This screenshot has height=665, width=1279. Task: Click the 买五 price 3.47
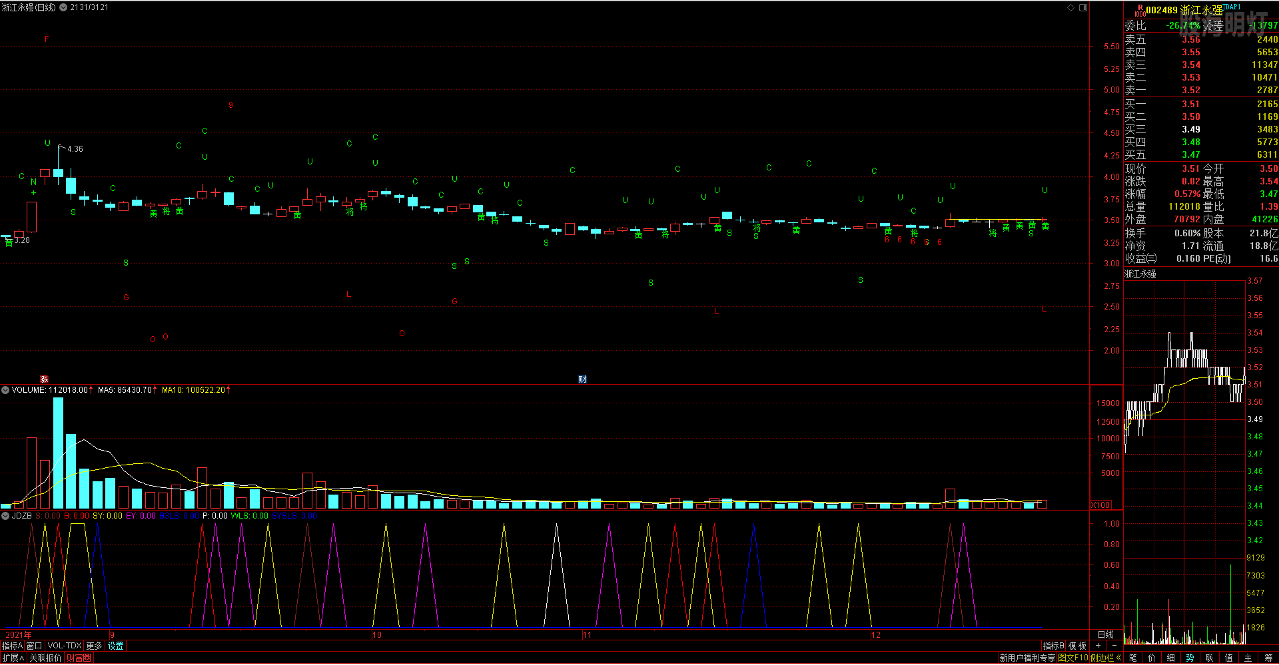pos(1191,154)
